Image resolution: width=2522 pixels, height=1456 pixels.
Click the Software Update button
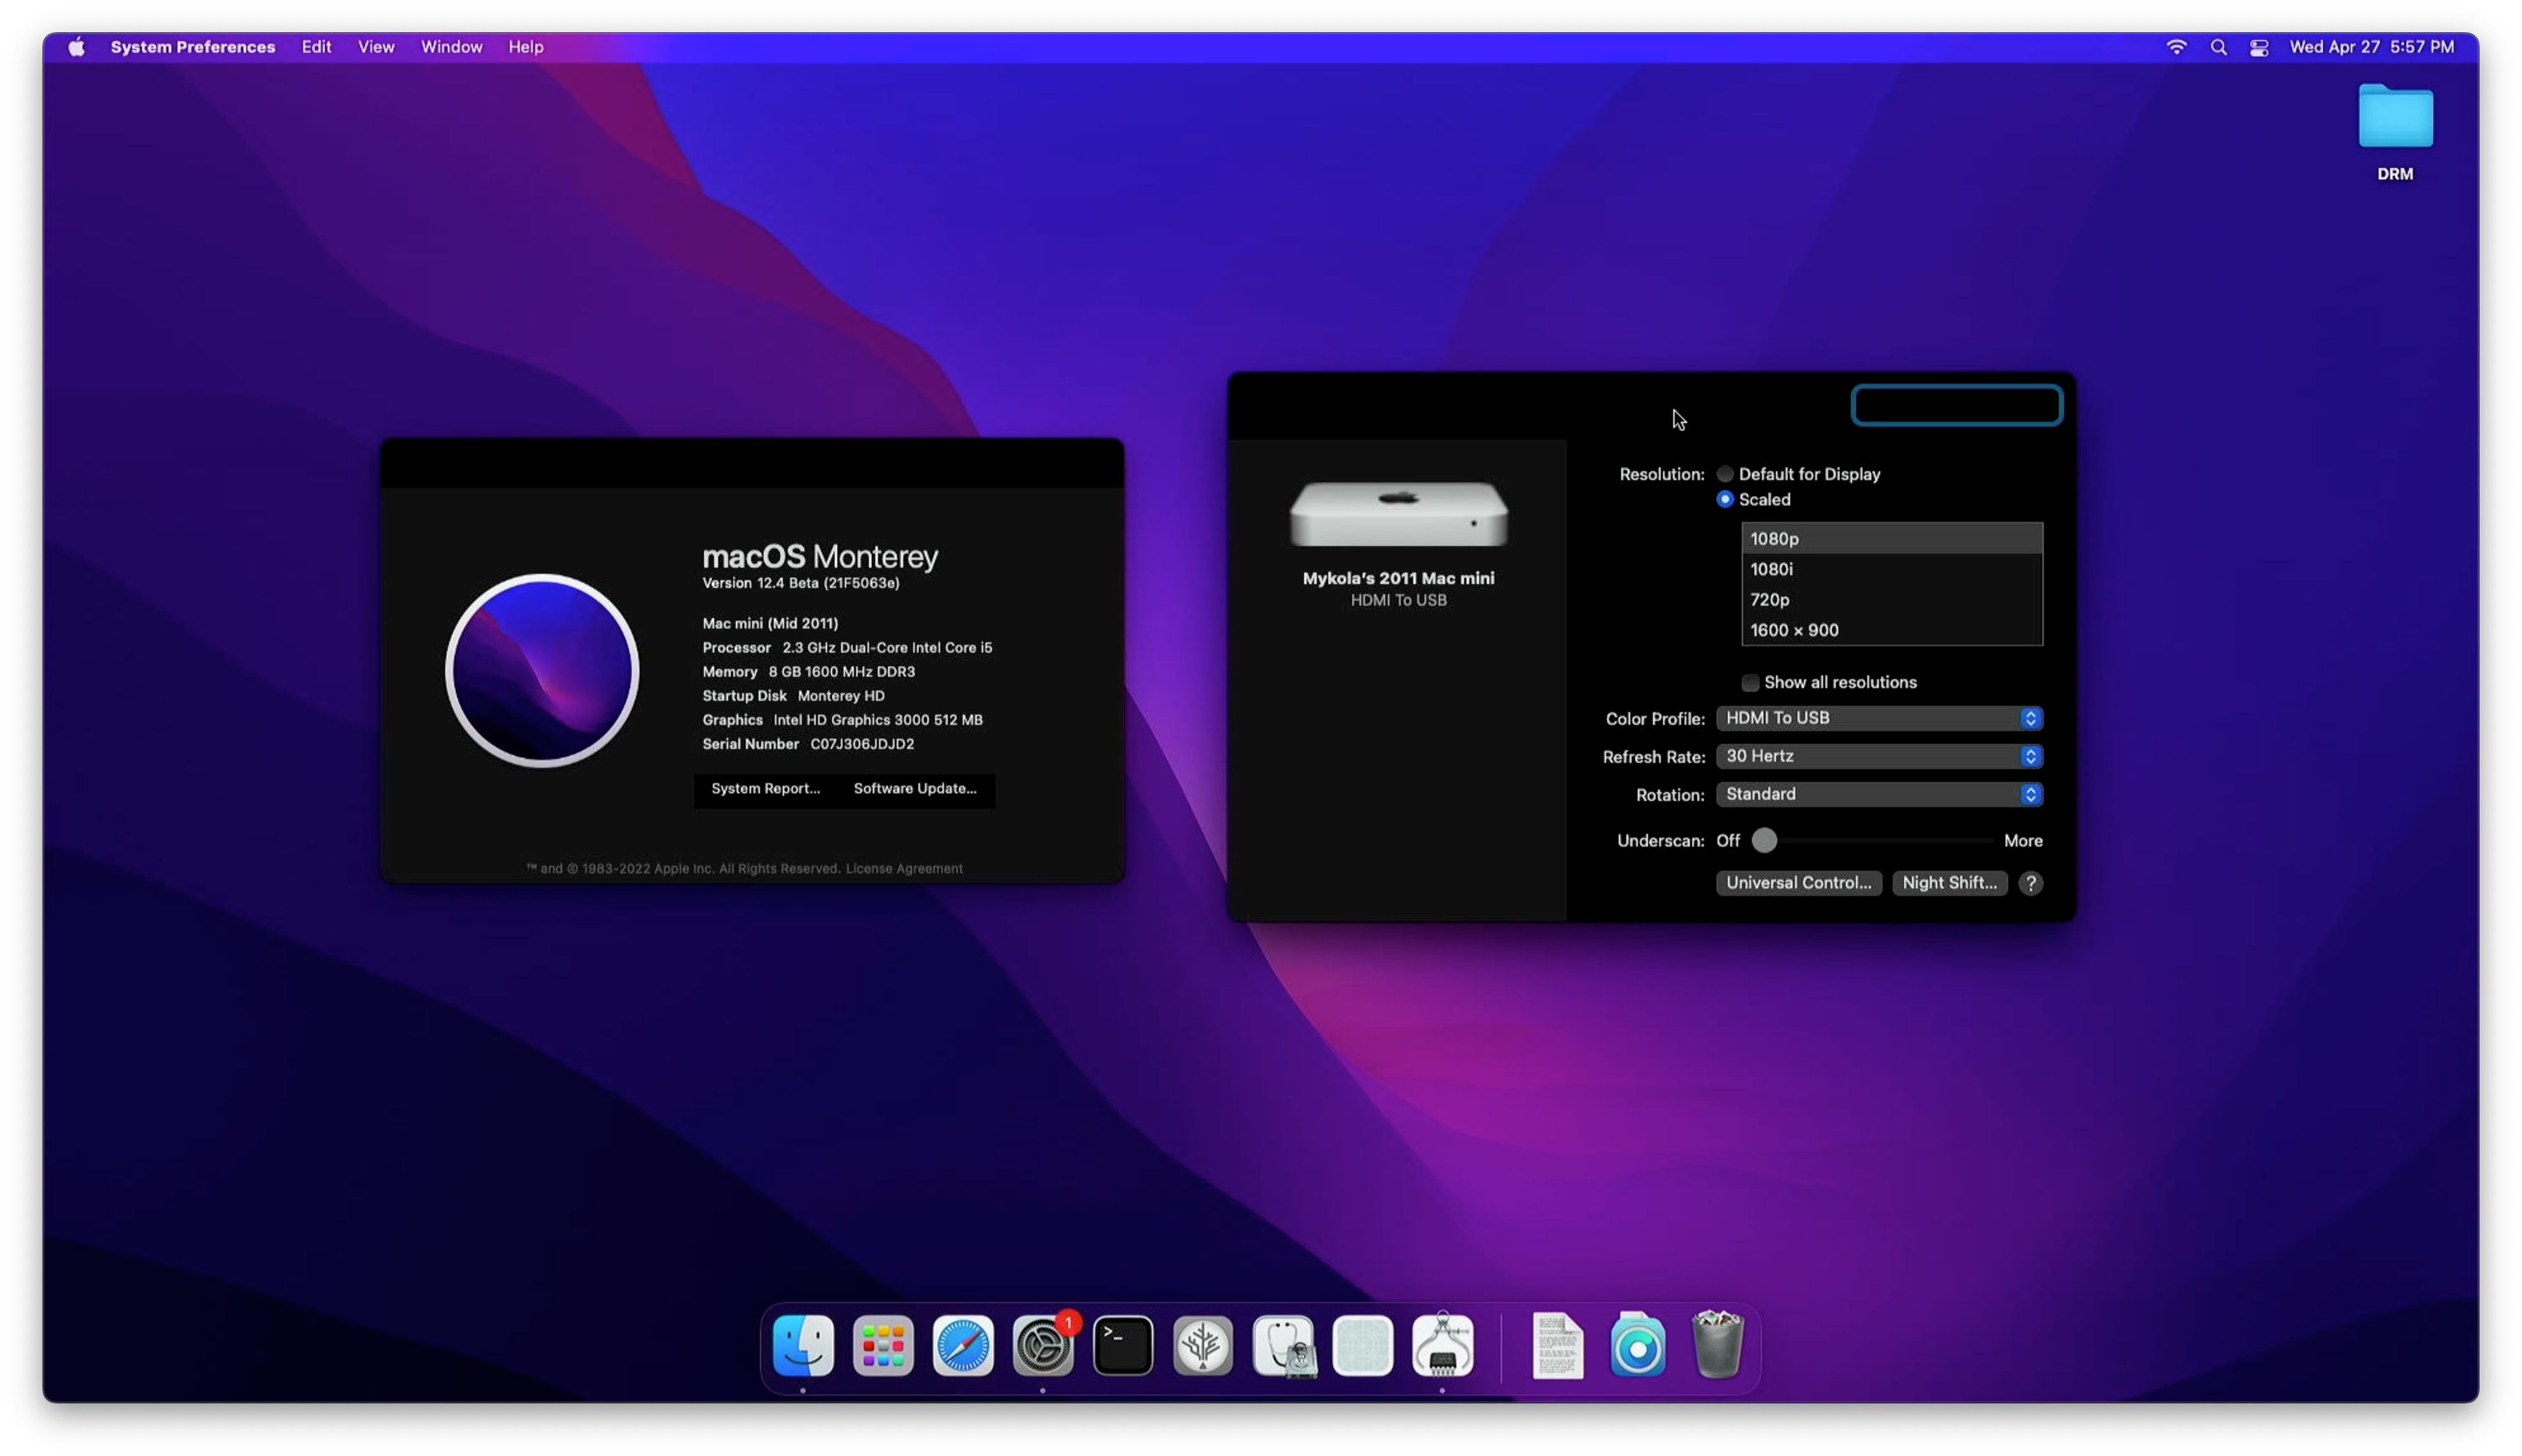914,789
